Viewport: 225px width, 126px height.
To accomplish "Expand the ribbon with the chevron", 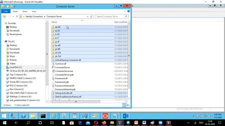I will pyautogui.click(x=125, y=11).
